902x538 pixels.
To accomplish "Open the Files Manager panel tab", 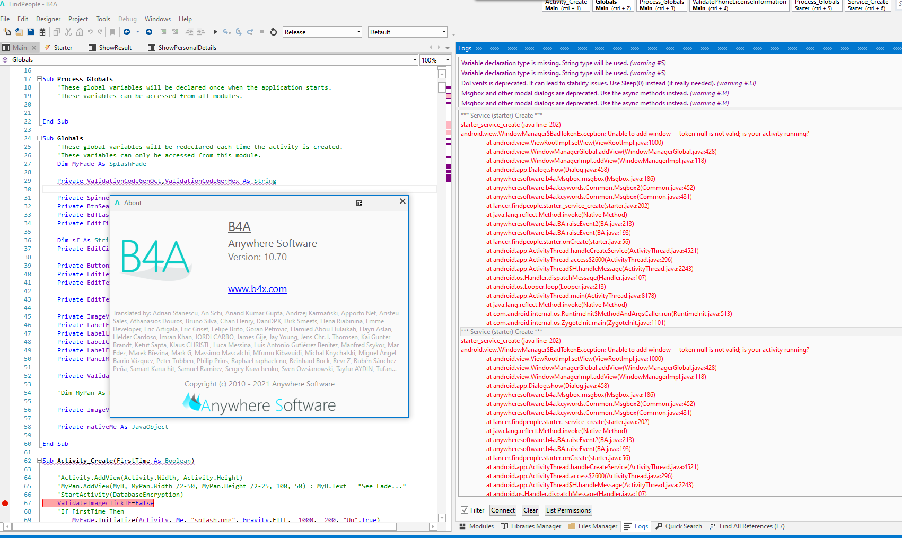I will pos(593,526).
